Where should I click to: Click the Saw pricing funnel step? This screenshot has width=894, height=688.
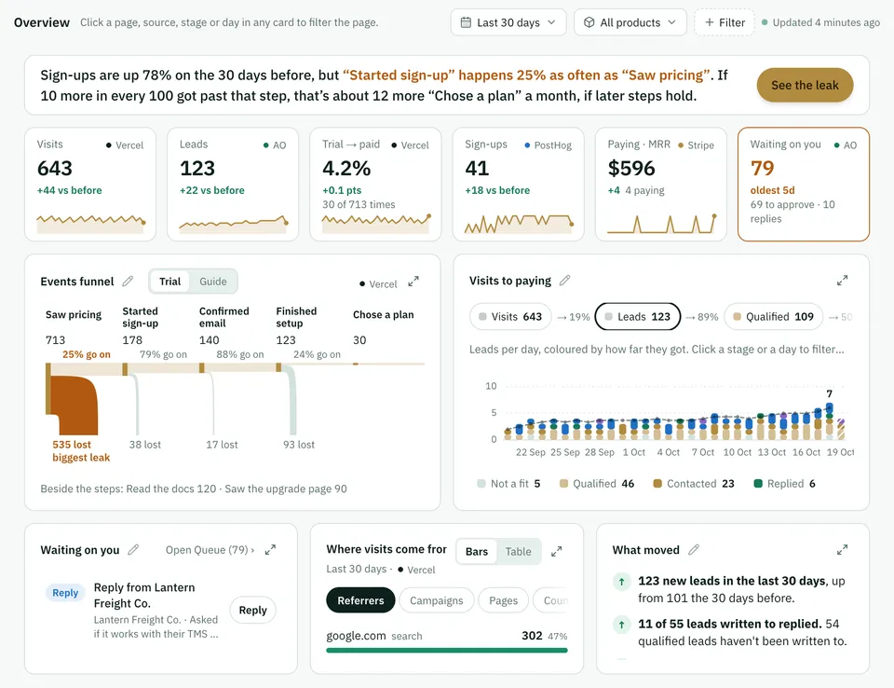pos(74,314)
